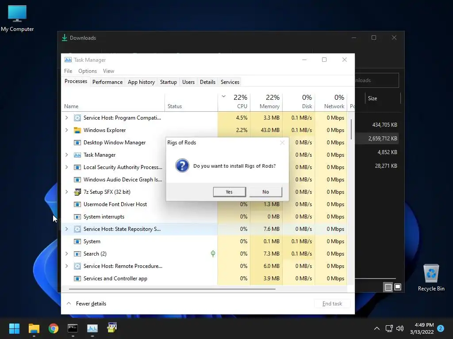Click Task Manager horizontal scrollbar
Viewport: 453px width, 339px height.
(x=172, y=289)
